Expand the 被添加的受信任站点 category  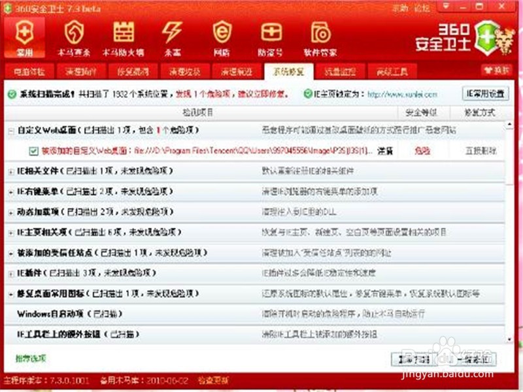pos(11,253)
